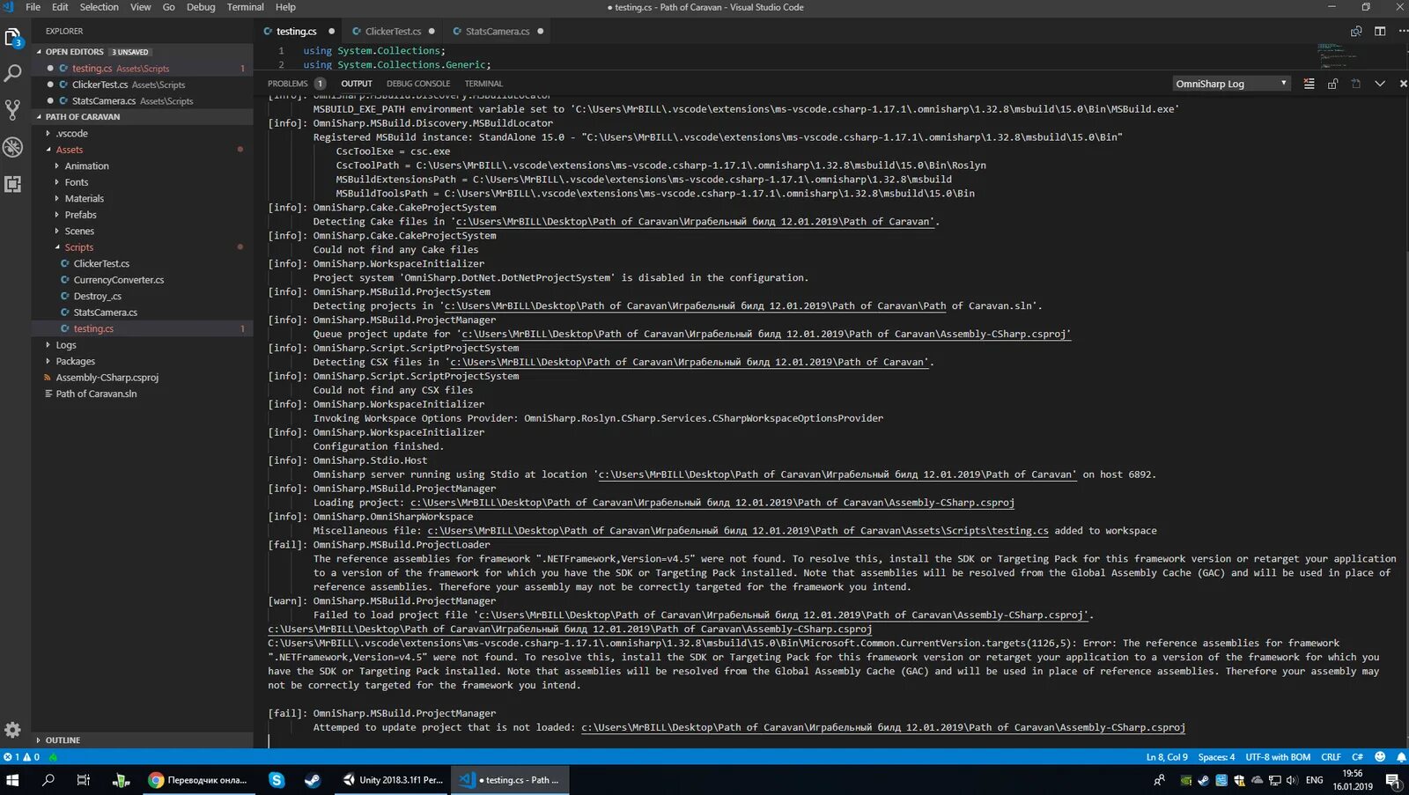Open Destroy_.cs in the file tree
The width and height of the screenshot is (1409, 795).
[142, 296]
